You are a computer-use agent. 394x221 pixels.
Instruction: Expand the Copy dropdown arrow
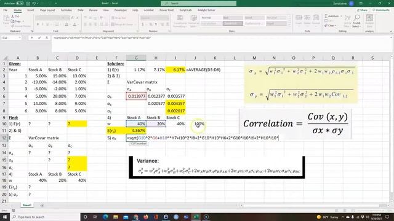point(23,21)
